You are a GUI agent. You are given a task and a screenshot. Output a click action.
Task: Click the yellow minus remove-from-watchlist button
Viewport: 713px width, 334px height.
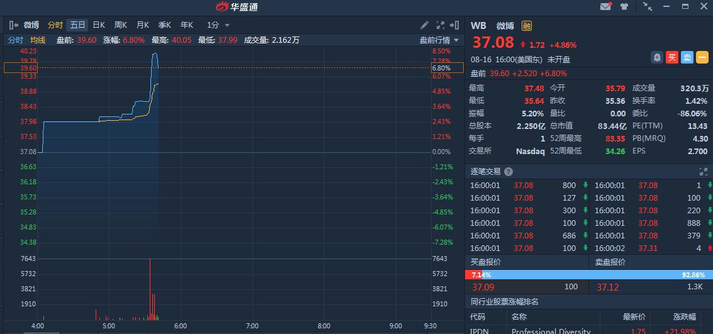pos(702,57)
